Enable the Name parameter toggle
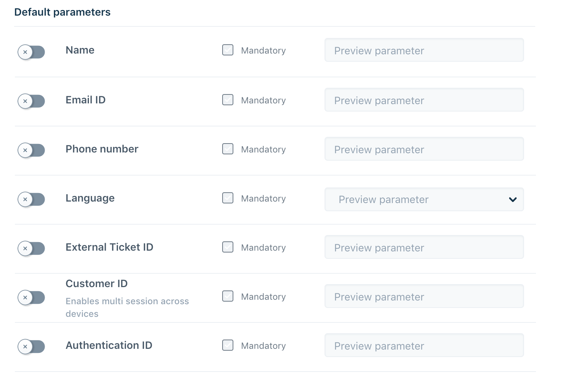 point(31,52)
